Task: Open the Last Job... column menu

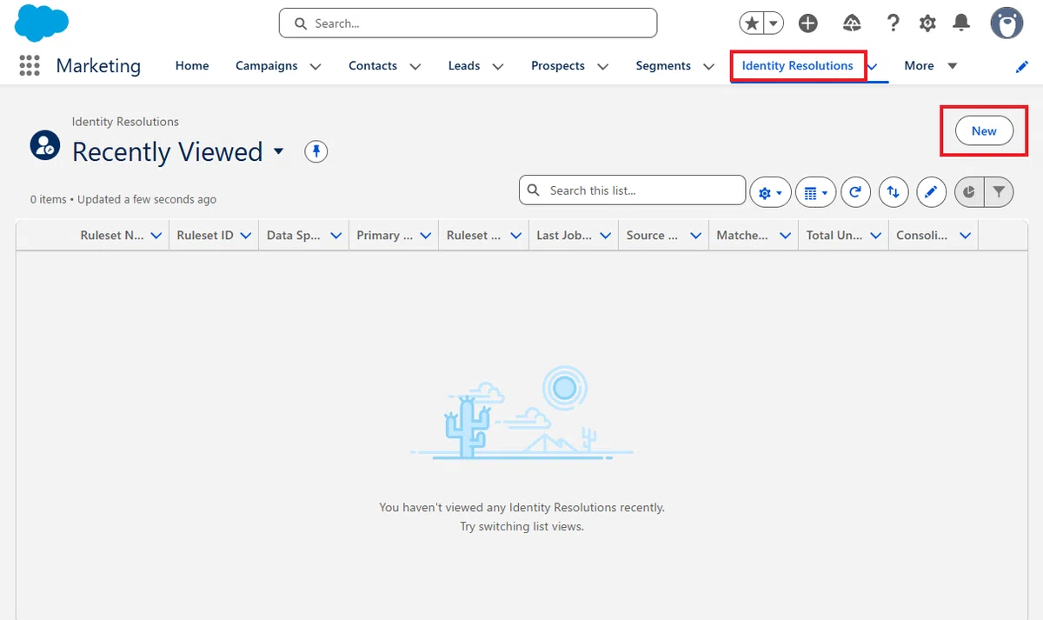Action: tap(606, 236)
